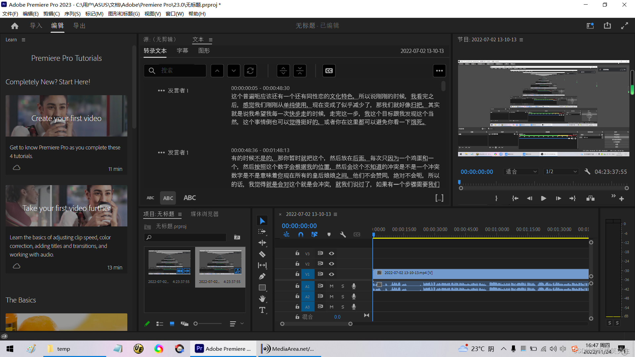Viewport: 635px width, 357px height.
Task: Click Add Marker icon in timeline
Action: pos(329,234)
